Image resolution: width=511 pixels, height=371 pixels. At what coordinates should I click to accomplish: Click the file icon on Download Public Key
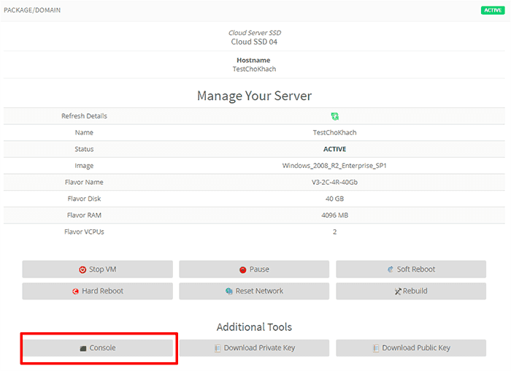coord(376,348)
